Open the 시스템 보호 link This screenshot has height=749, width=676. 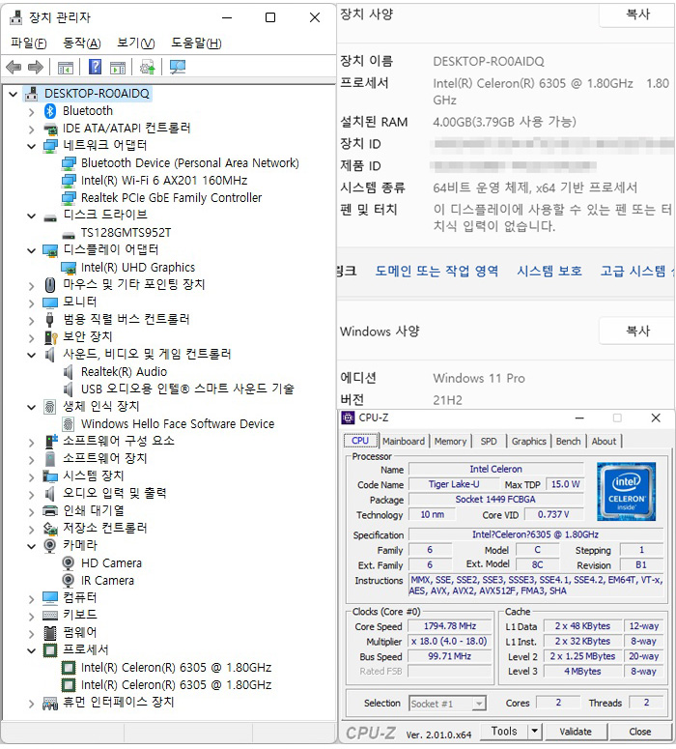point(549,271)
